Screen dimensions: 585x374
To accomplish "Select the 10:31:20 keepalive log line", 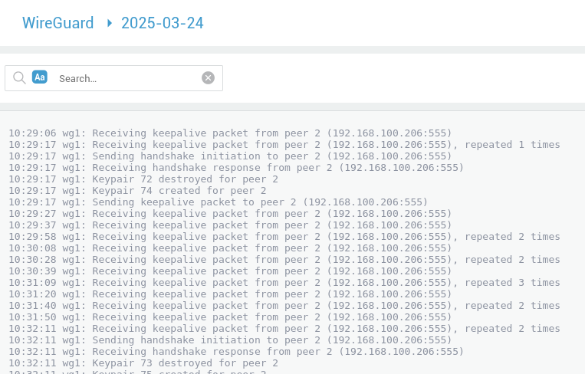I will [x=230, y=294].
